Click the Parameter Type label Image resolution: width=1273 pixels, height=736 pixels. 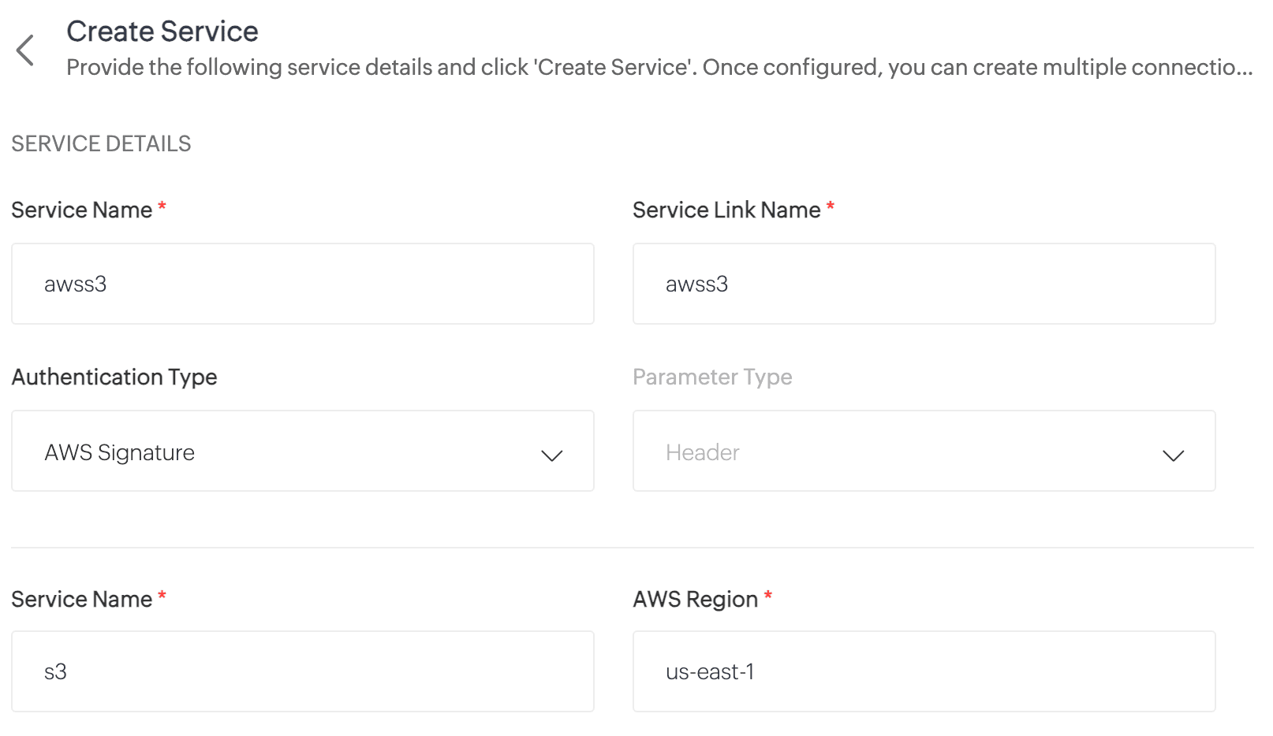(712, 377)
